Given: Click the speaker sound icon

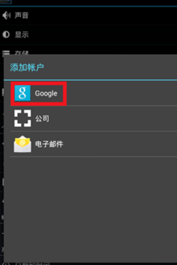Looking at the screenshot, I should 7,15.
